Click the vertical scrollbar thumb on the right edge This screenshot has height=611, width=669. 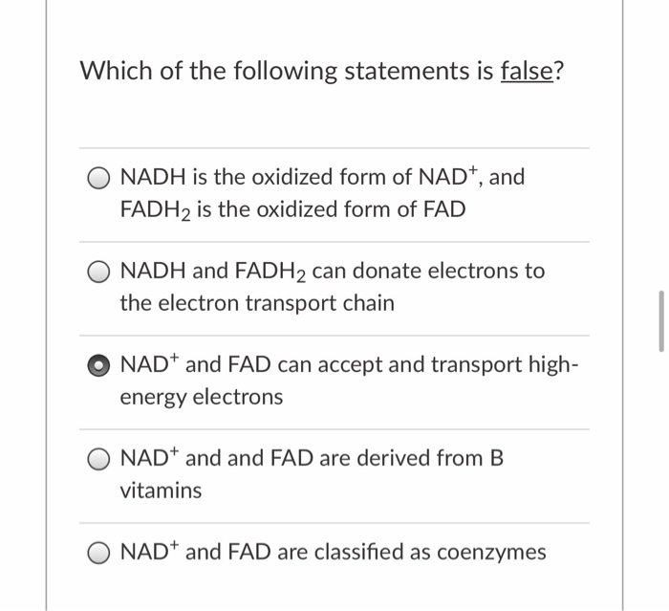click(661, 321)
